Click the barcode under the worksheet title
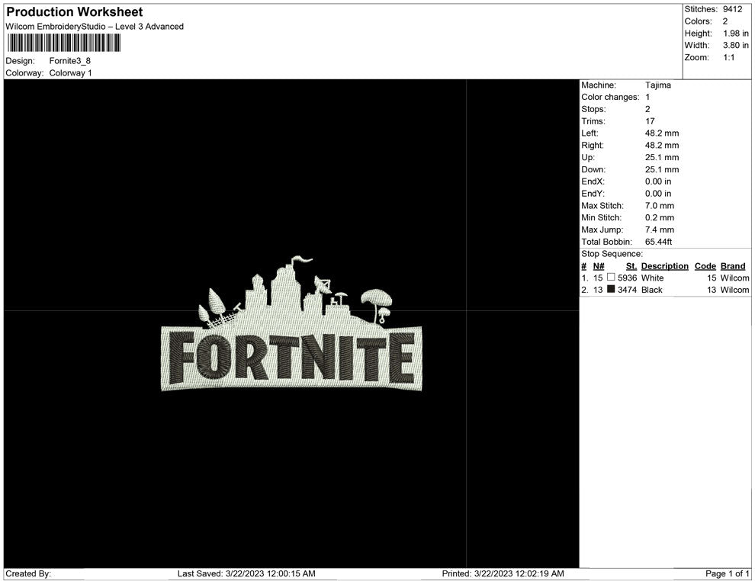The width and height of the screenshot is (755, 581). point(63,43)
